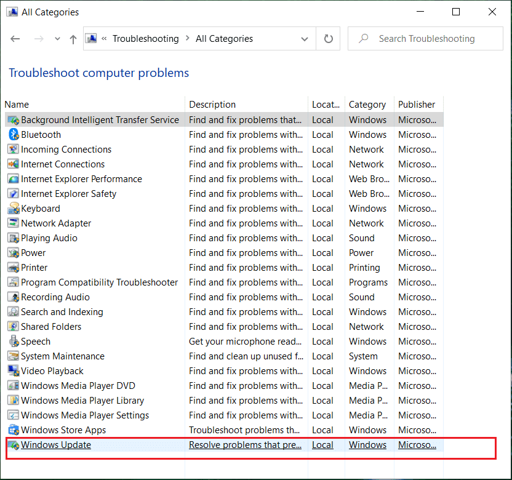The image size is (512, 480).
Task: Select the Windows Store Apps icon
Action: point(14,430)
